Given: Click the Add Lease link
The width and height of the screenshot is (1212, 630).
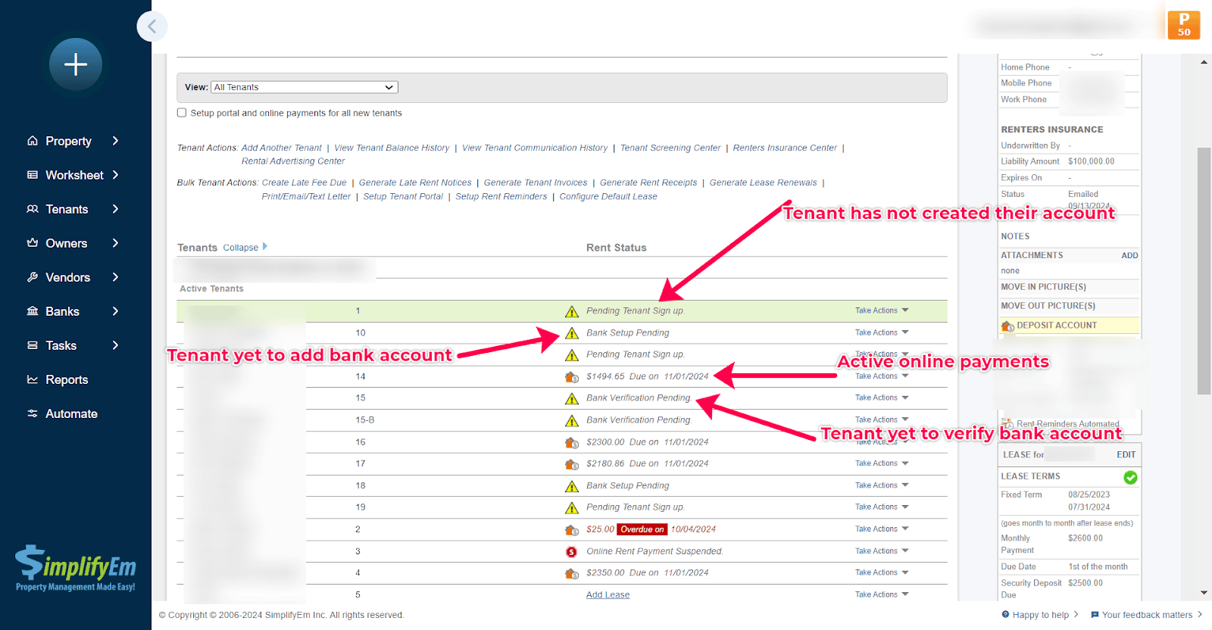Looking at the screenshot, I should pyautogui.click(x=608, y=595).
